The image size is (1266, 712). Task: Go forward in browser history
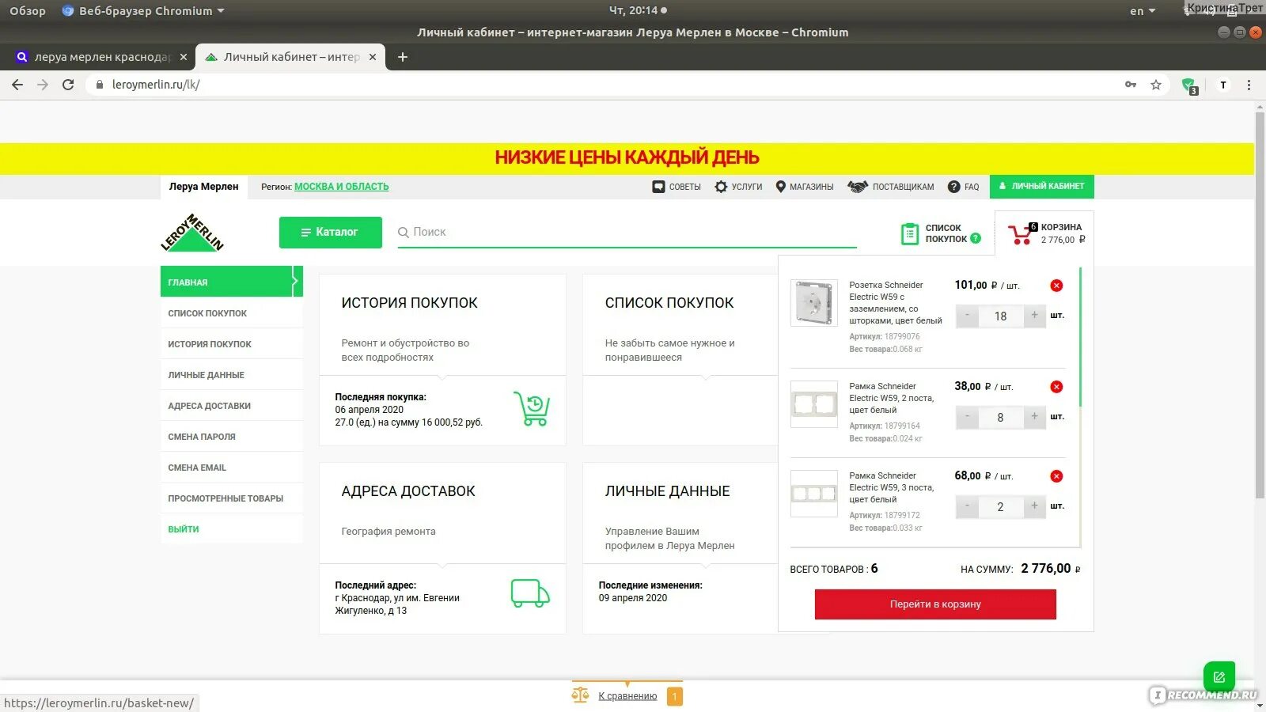pos(43,85)
